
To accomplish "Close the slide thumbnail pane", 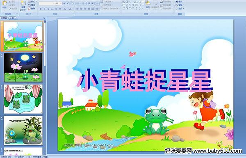I will click(44, 18).
